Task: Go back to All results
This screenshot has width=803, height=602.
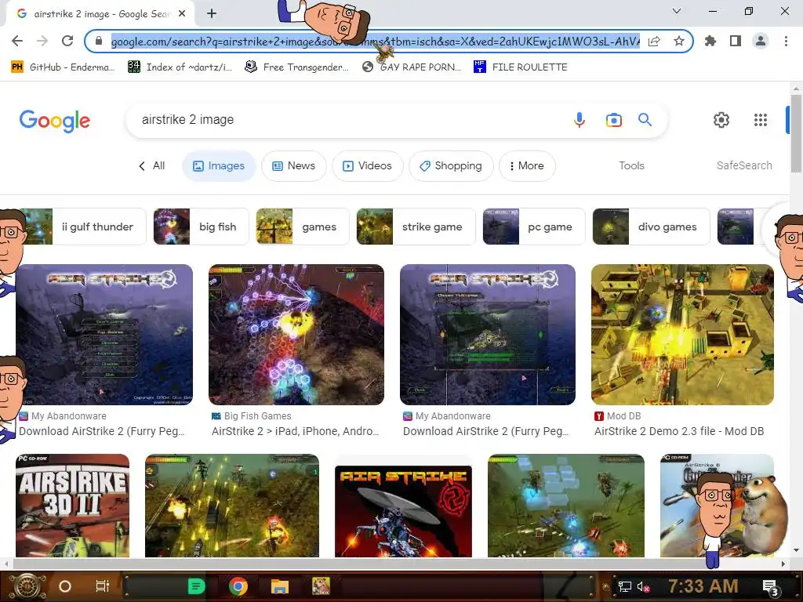Action: pos(152,166)
